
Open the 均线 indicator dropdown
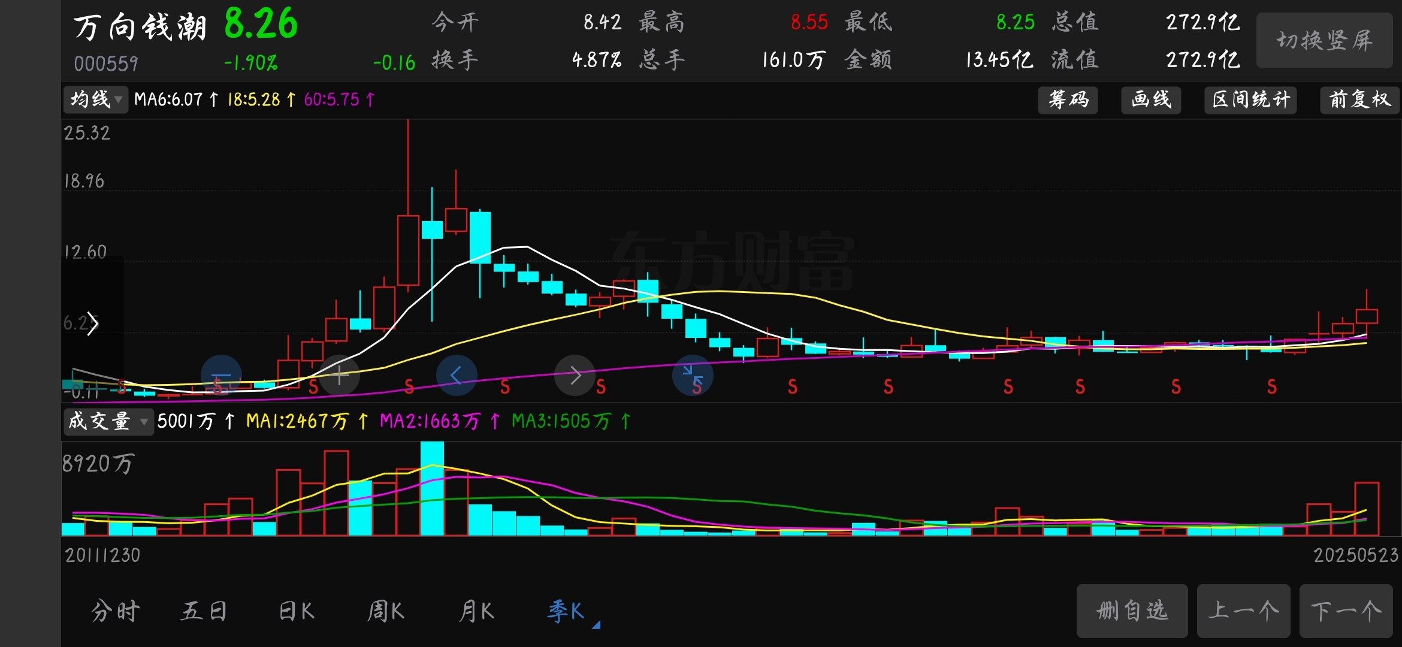[96, 99]
